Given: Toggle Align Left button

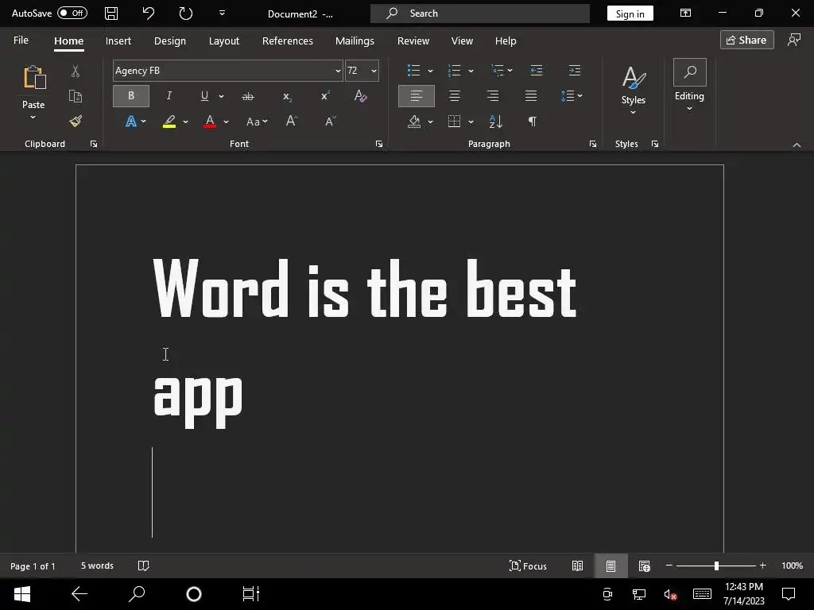Looking at the screenshot, I should (x=417, y=96).
